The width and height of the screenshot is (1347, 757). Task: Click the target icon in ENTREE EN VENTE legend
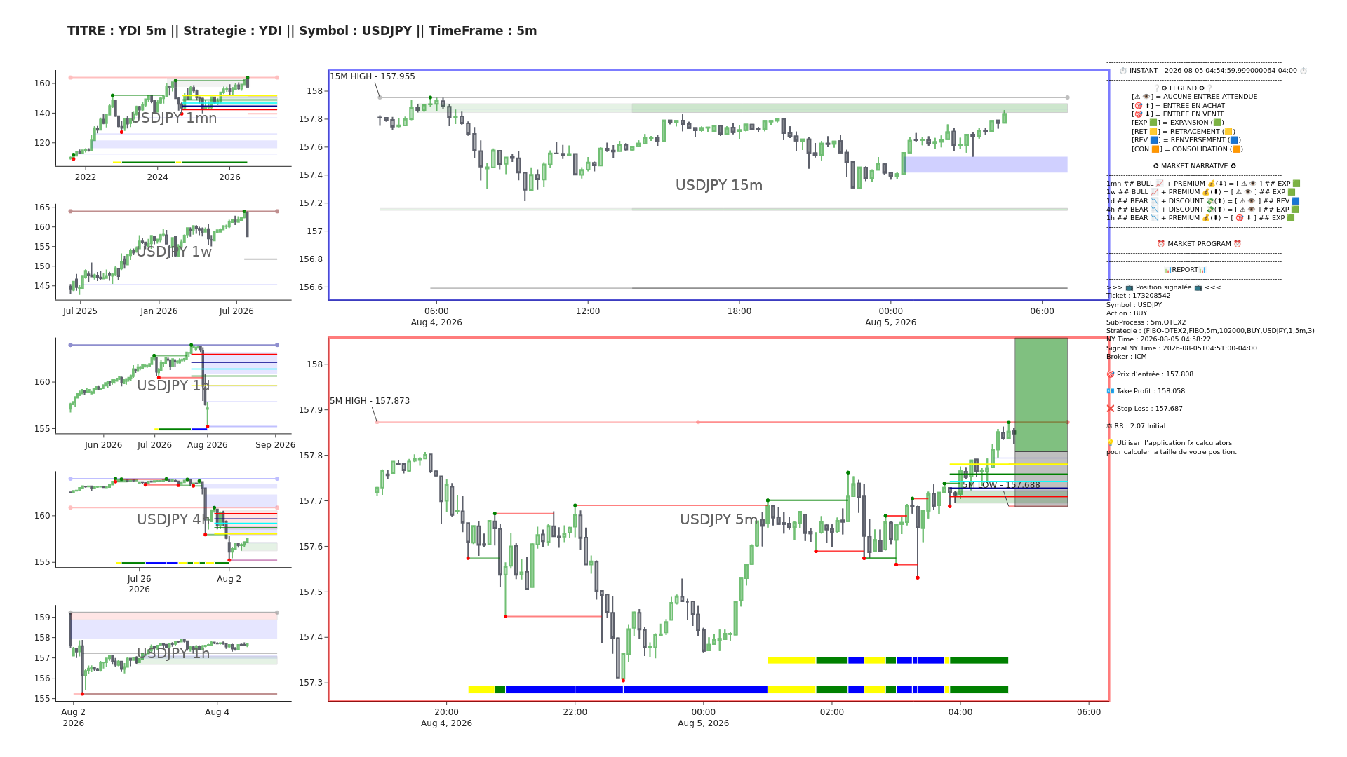[x=1138, y=114]
